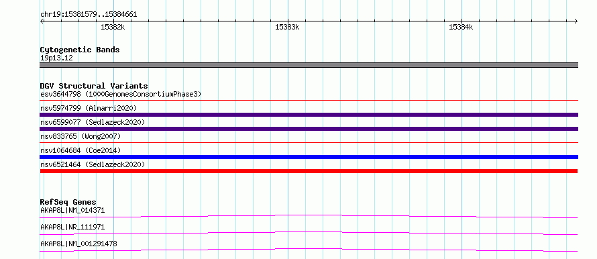The width and height of the screenshot is (597, 259).
Task: Click the thick red bar for nsv6521464
Action: click(309, 171)
